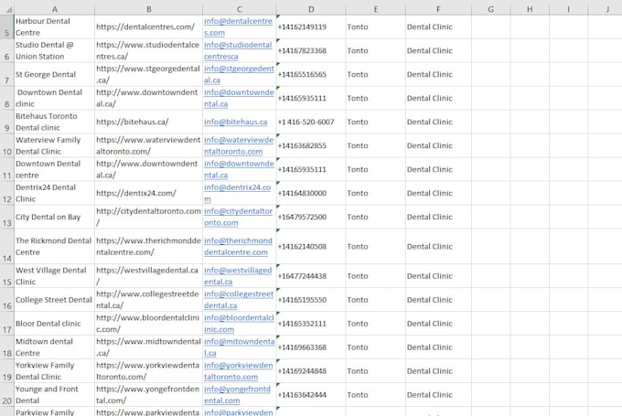Select the https://bitehaus.ca/ URL cell
This screenshot has width=622, height=416.
pyautogui.click(x=148, y=123)
